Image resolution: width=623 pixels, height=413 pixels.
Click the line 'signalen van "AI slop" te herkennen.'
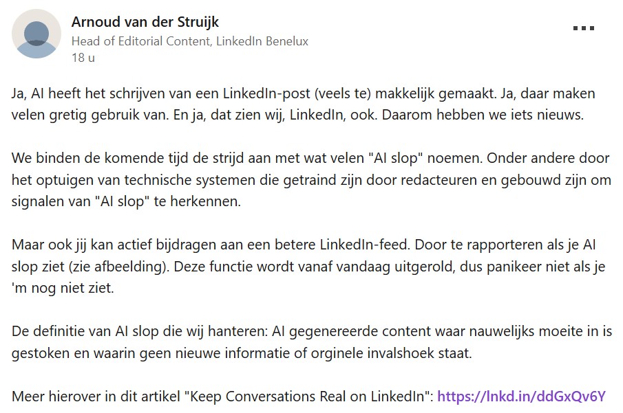tap(126, 201)
